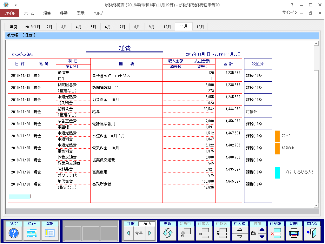Switch to the 8月 tab
325x244 pixels.
pos(137,27)
